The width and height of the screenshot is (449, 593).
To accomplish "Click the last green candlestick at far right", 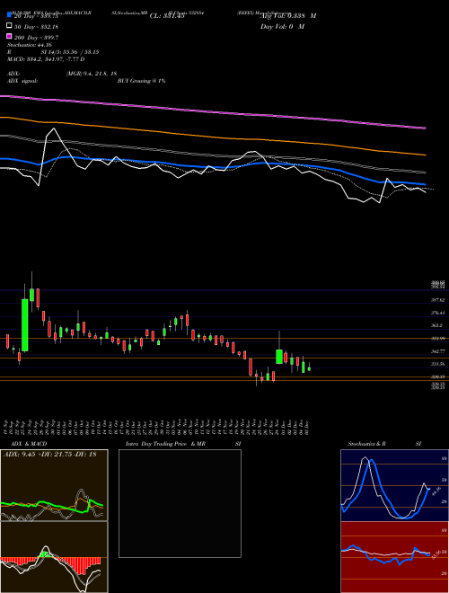I will point(309,368).
